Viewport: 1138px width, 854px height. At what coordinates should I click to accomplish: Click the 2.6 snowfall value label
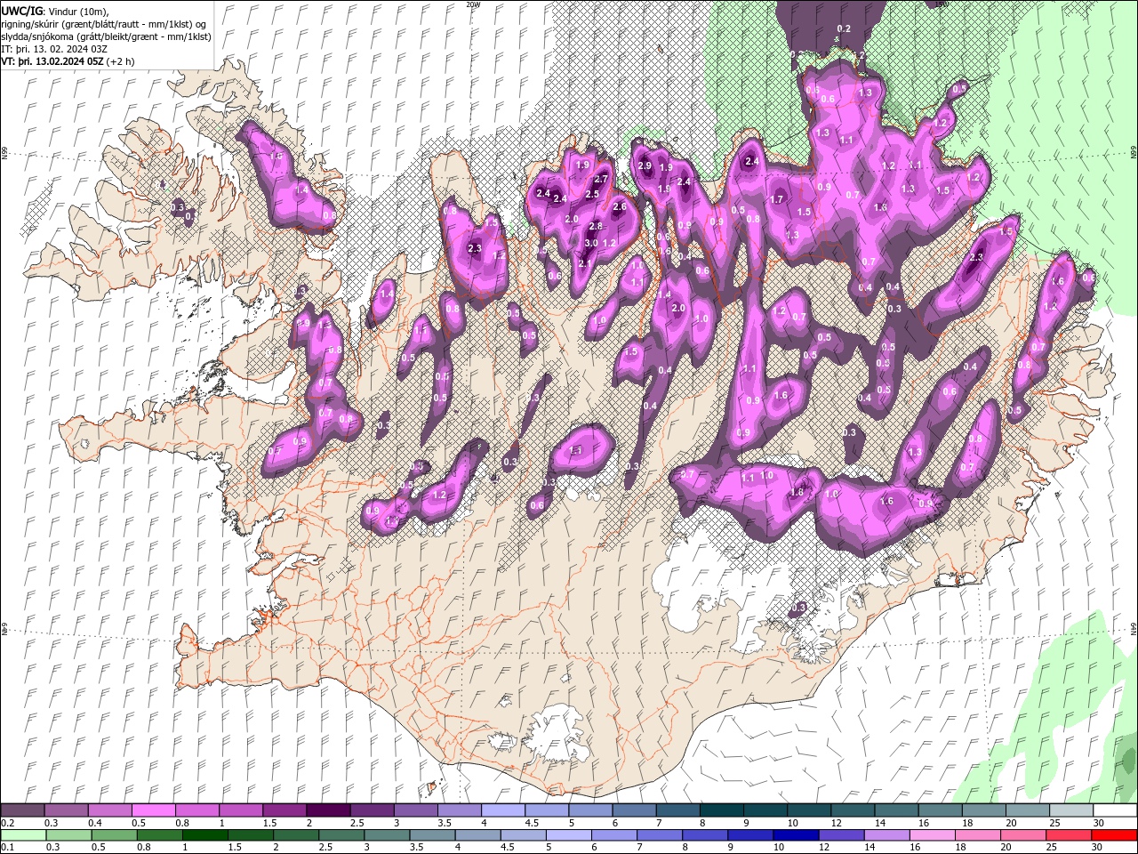[x=620, y=206]
